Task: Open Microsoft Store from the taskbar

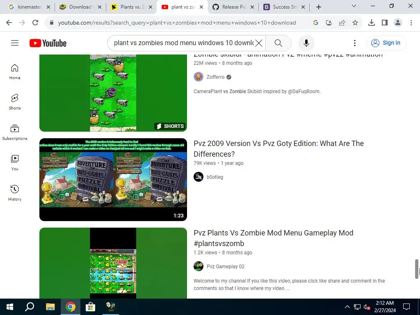Action: [91, 307]
